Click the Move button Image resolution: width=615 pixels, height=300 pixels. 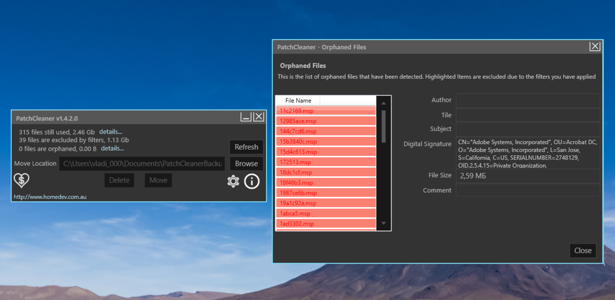coord(158,180)
